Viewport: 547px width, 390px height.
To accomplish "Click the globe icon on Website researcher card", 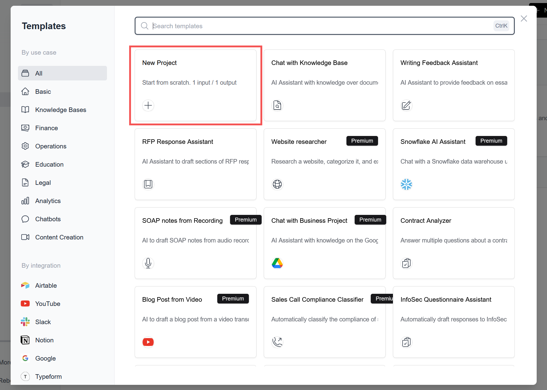I will tap(277, 184).
